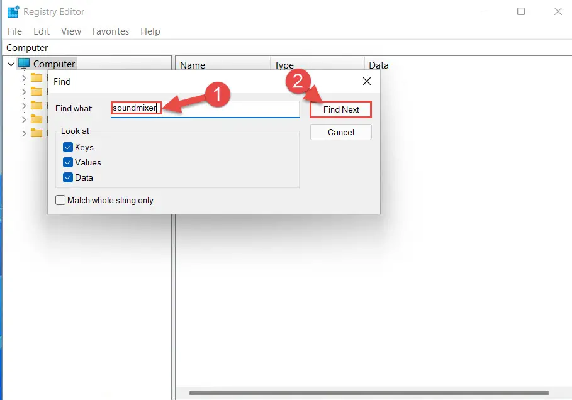Minimize the Registry Editor window
This screenshot has width=572, height=400.
485,11
